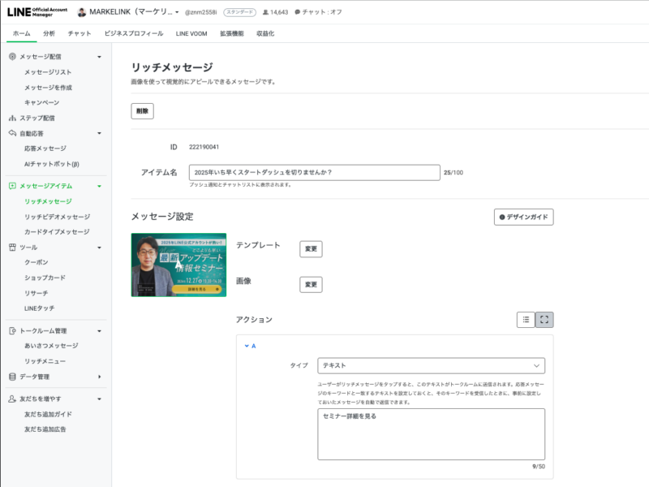Switch to frame view for actions
Viewport: 649px width, 487px height.
(544, 320)
